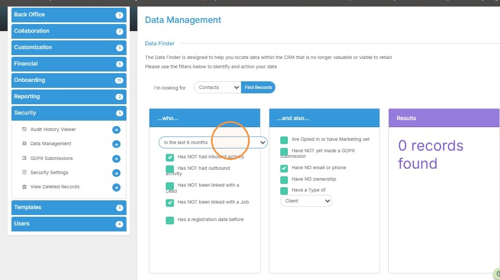Click the Collaboration count badge
This screenshot has width=500, height=280.
click(x=119, y=31)
